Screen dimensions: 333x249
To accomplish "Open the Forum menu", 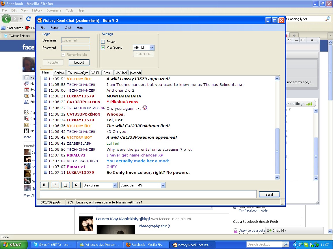I will point(55,28).
